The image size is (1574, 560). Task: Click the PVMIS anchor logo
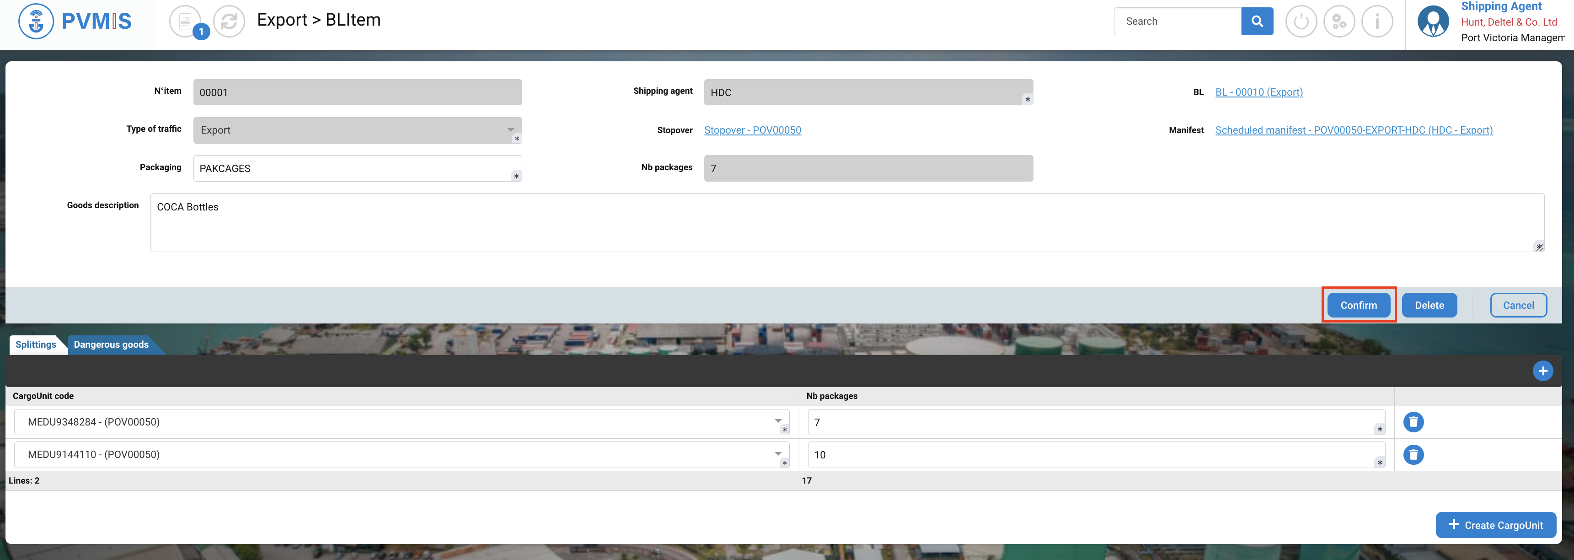click(36, 22)
